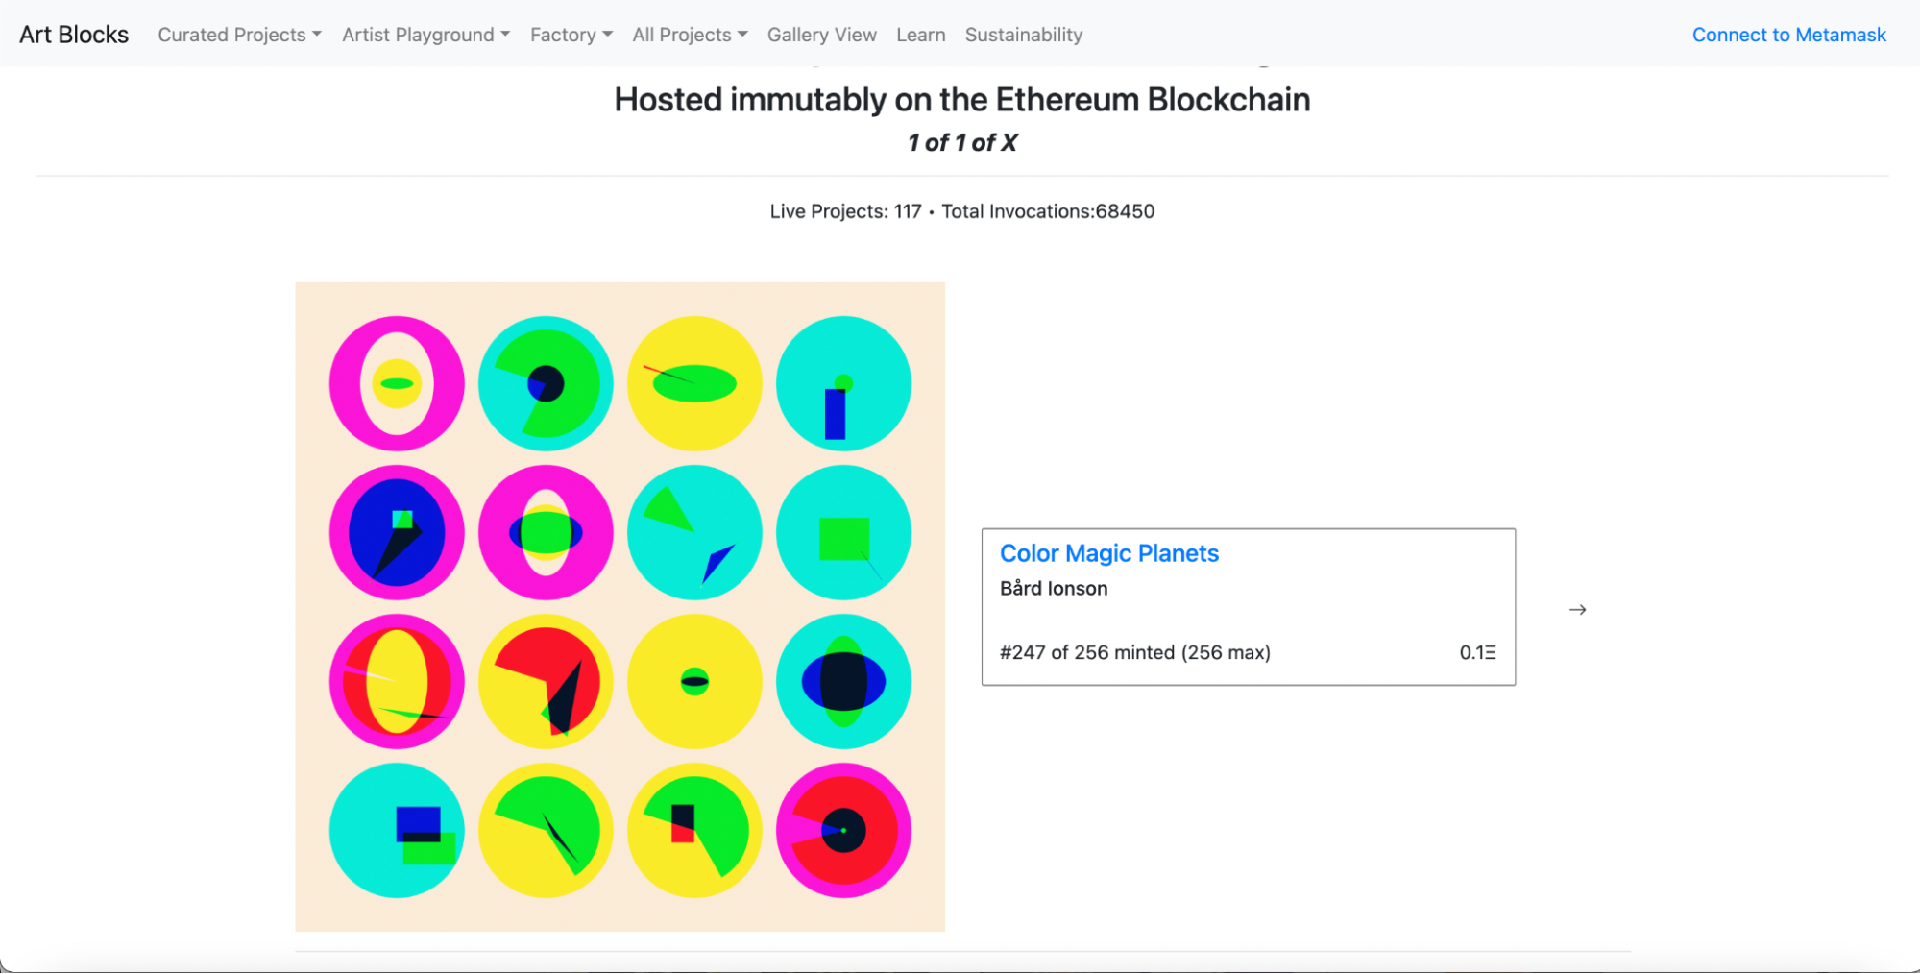Open the Sustainability page
The height and width of the screenshot is (974, 1920).
[x=1024, y=35]
